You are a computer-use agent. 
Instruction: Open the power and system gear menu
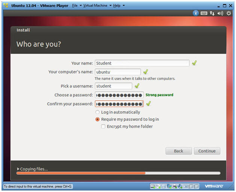pyautogui.click(x=228, y=13)
